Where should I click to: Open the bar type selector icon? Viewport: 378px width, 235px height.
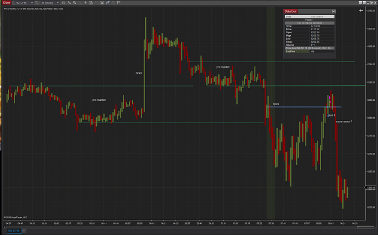[x=64, y=2]
